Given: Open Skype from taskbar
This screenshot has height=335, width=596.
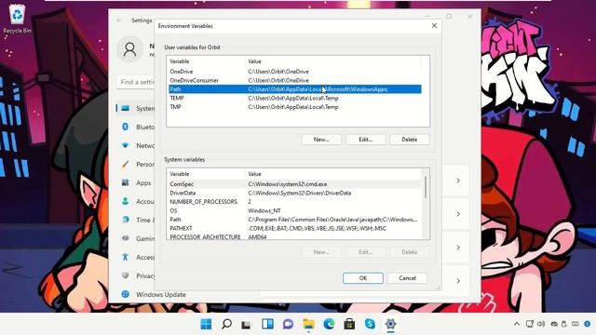Looking at the screenshot, I should coord(370,324).
